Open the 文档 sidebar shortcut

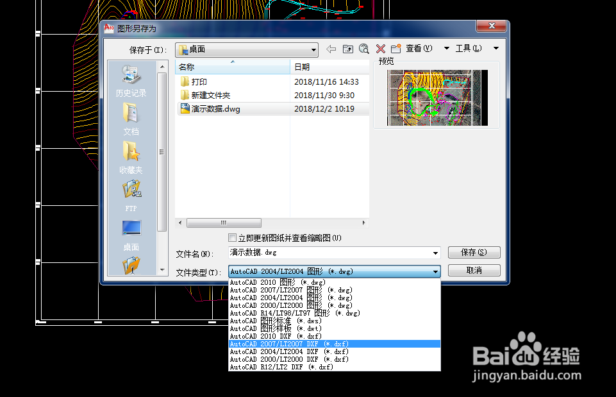131,119
